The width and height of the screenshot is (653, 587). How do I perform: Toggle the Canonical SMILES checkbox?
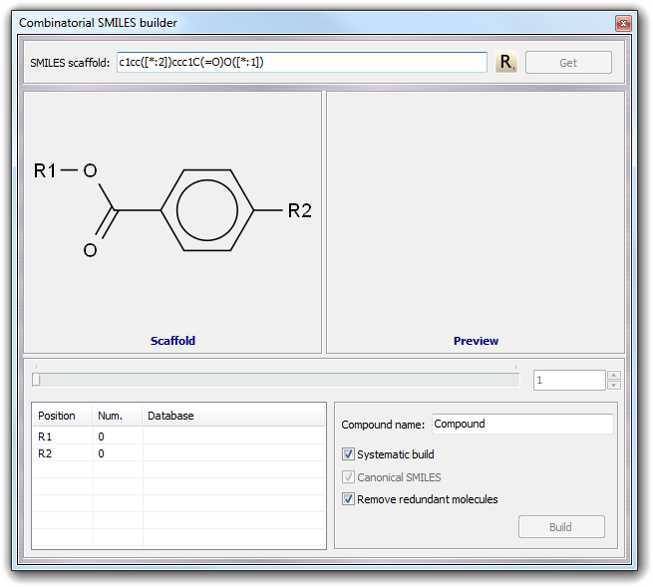(348, 477)
